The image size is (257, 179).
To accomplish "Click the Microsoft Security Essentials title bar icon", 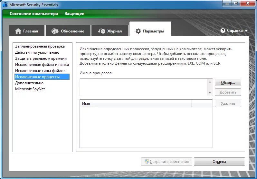I will [5, 4].
